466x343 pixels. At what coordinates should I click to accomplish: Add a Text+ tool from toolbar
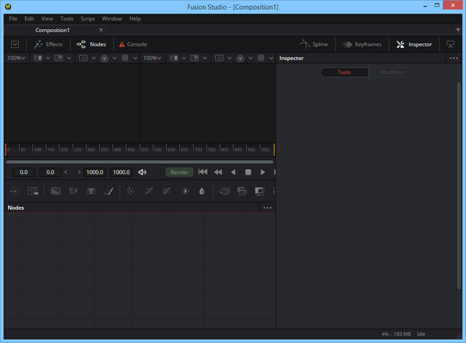91,191
